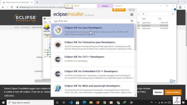187x105 pixels.
Task: Click the Allow cookies button
Action: 173,92
